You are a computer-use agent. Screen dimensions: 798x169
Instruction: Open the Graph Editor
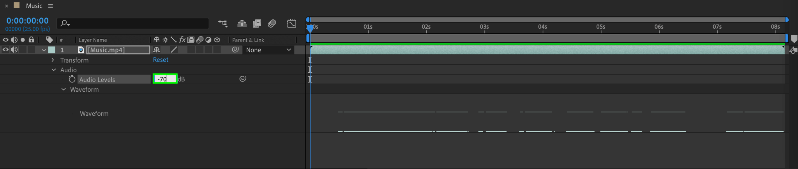pos(291,24)
